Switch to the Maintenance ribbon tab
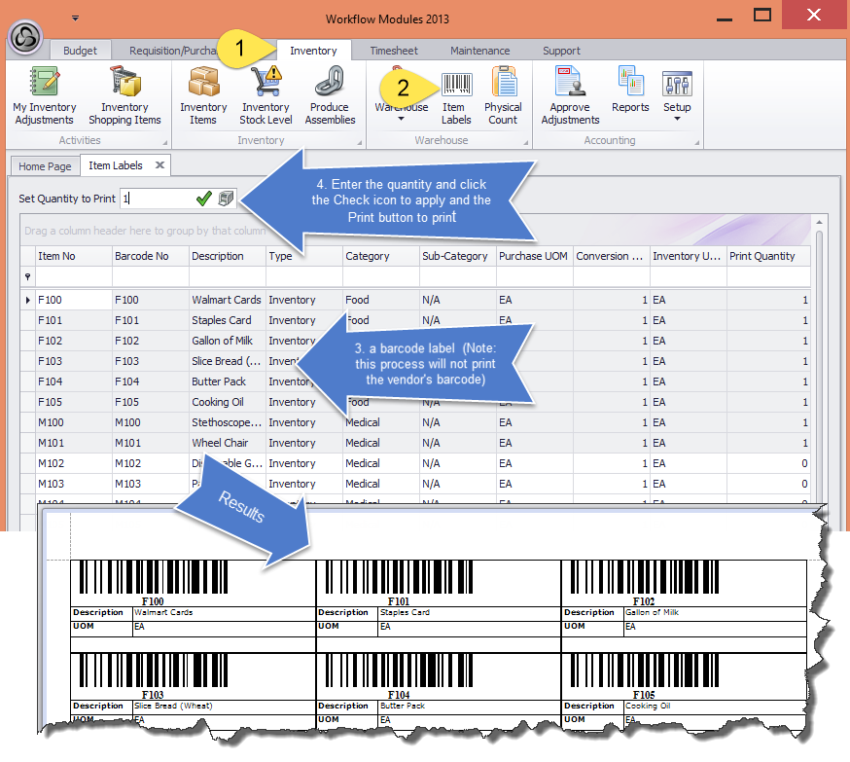 pos(479,51)
